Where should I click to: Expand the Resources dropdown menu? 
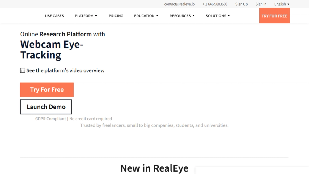(x=182, y=16)
